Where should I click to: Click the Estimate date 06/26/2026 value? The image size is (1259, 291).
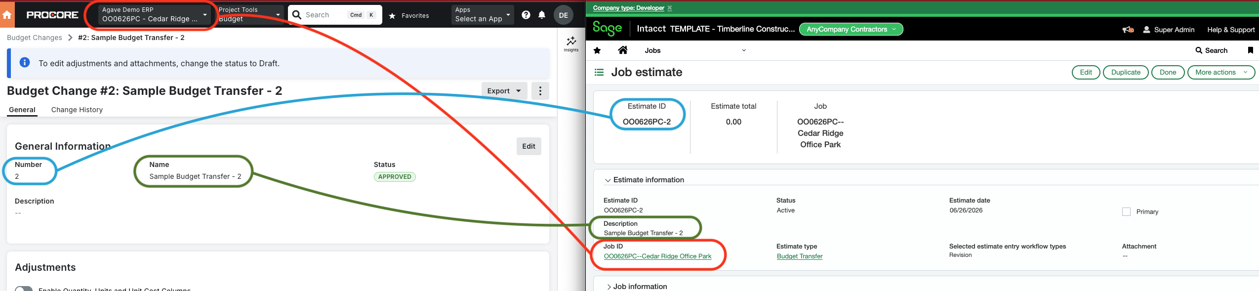click(x=966, y=210)
